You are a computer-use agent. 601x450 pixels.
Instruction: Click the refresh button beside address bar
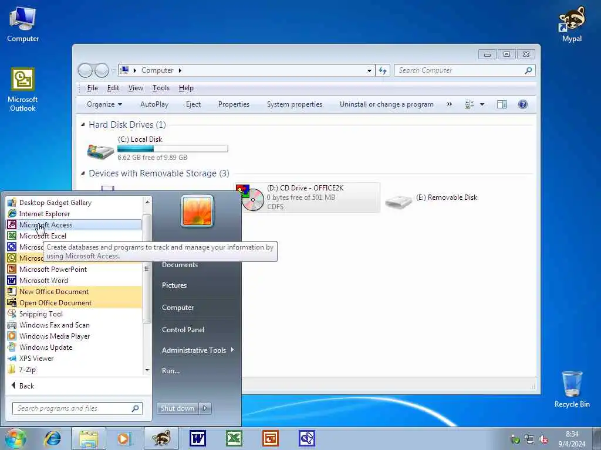pyautogui.click(x=383, y=70)
